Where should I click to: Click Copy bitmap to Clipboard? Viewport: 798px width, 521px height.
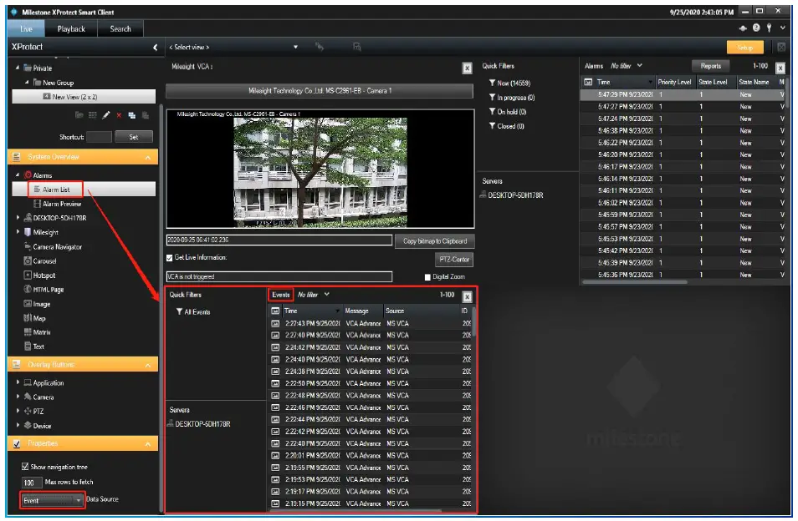click(436, 240)
